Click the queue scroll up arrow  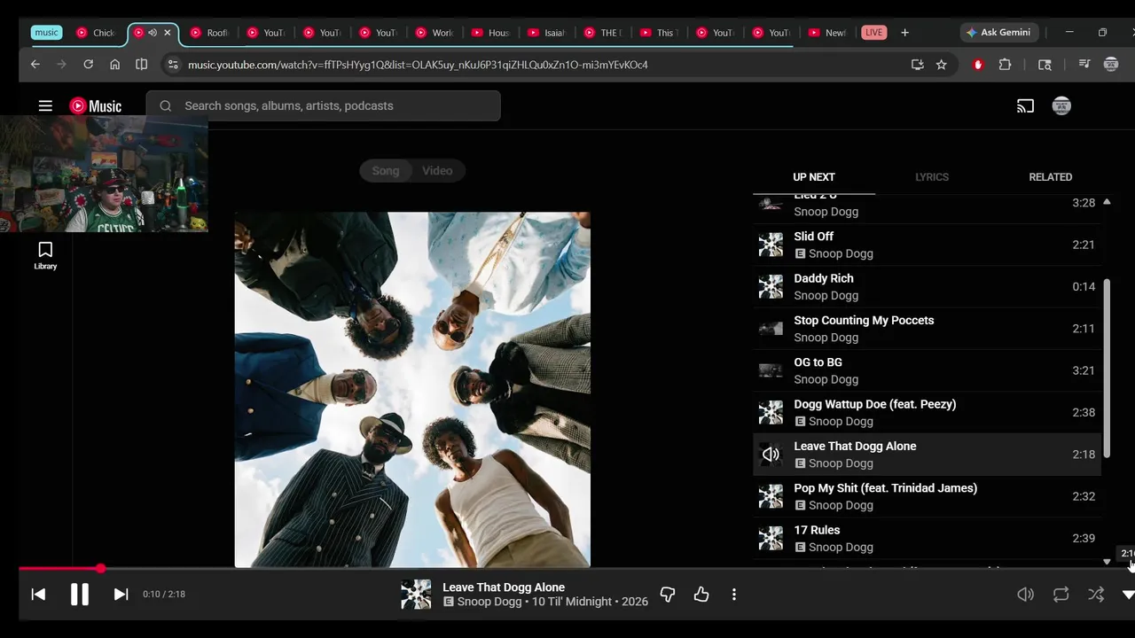pyautogui.click(x=1107, y=202)
